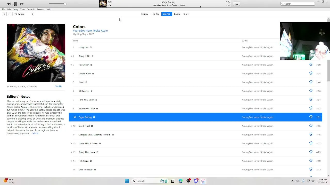
Task: Select the song row Bring It On
Action: tap(195, 56)
